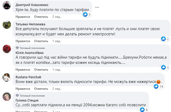This screenshot has height=112, width=171.
Task: Like Дмитрий Коваленко's comment via Нравится
Action: point(23,16)
